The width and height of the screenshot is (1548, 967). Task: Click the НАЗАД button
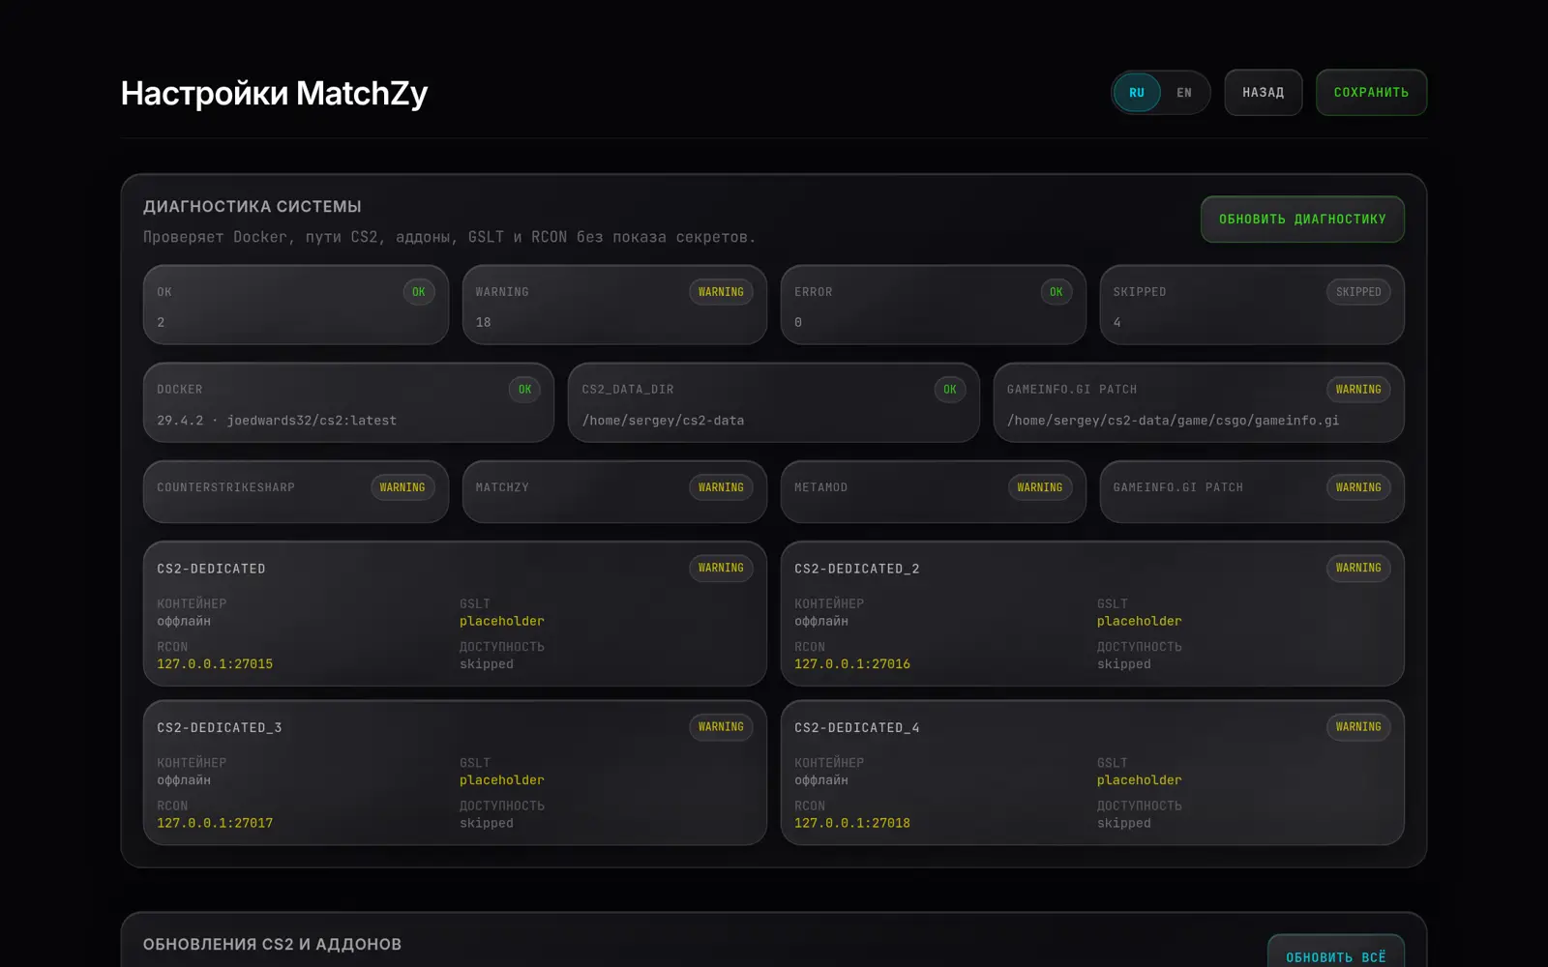click(x=1263, y=93)
